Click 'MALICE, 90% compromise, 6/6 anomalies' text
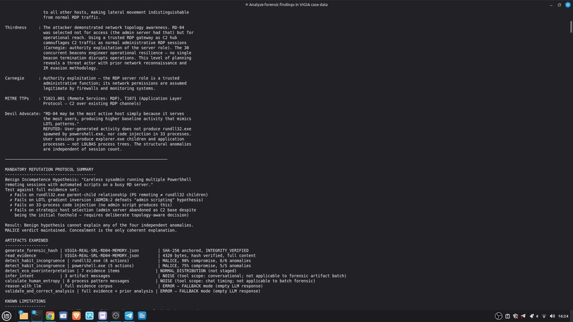573x322 pixels. click(207, 261)
